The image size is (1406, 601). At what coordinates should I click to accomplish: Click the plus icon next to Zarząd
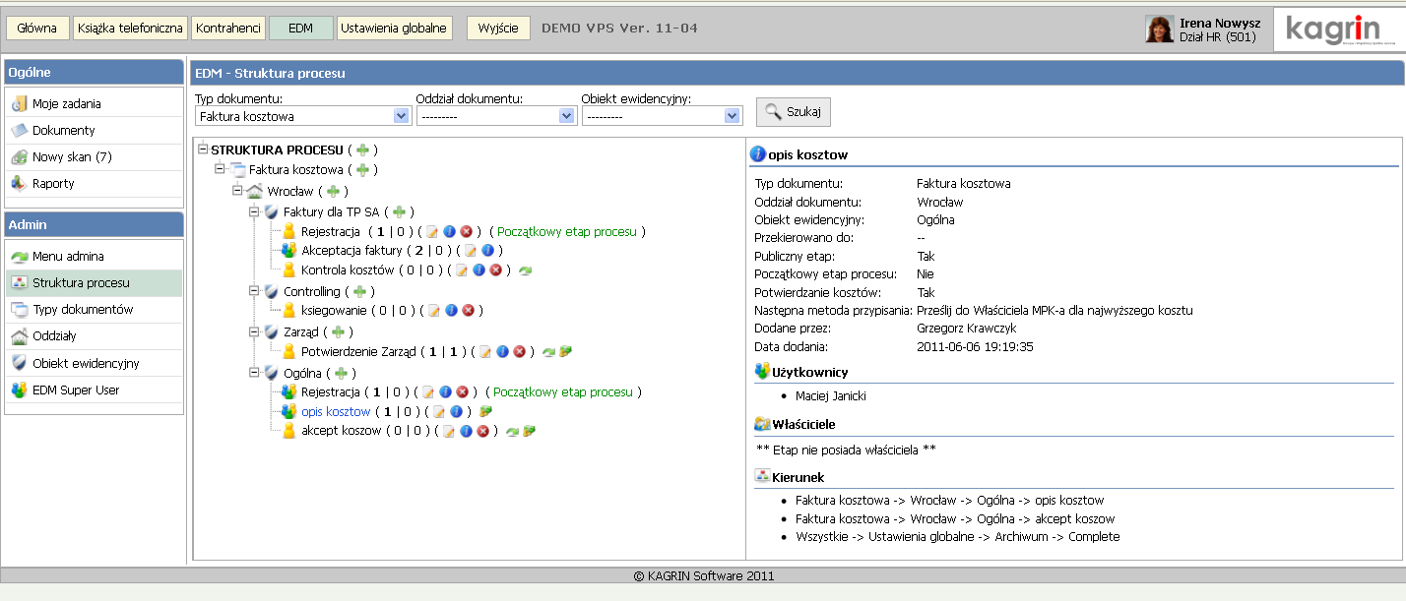338,332
